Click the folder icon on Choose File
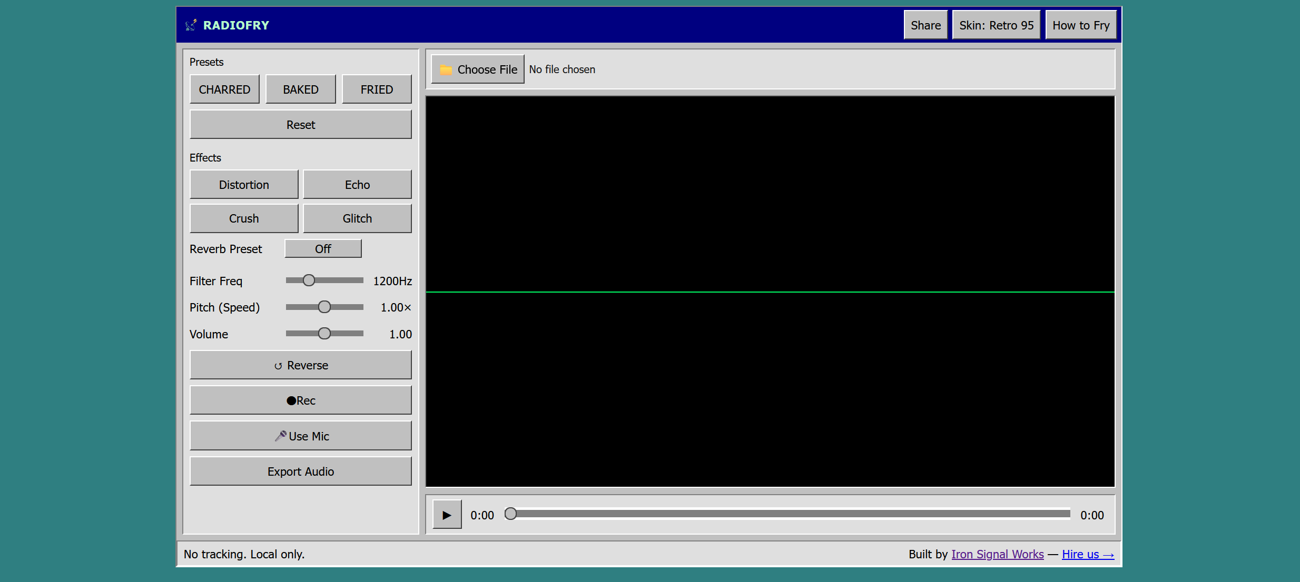This screenshot has width=1300, height=582. [x=446, y=70]
